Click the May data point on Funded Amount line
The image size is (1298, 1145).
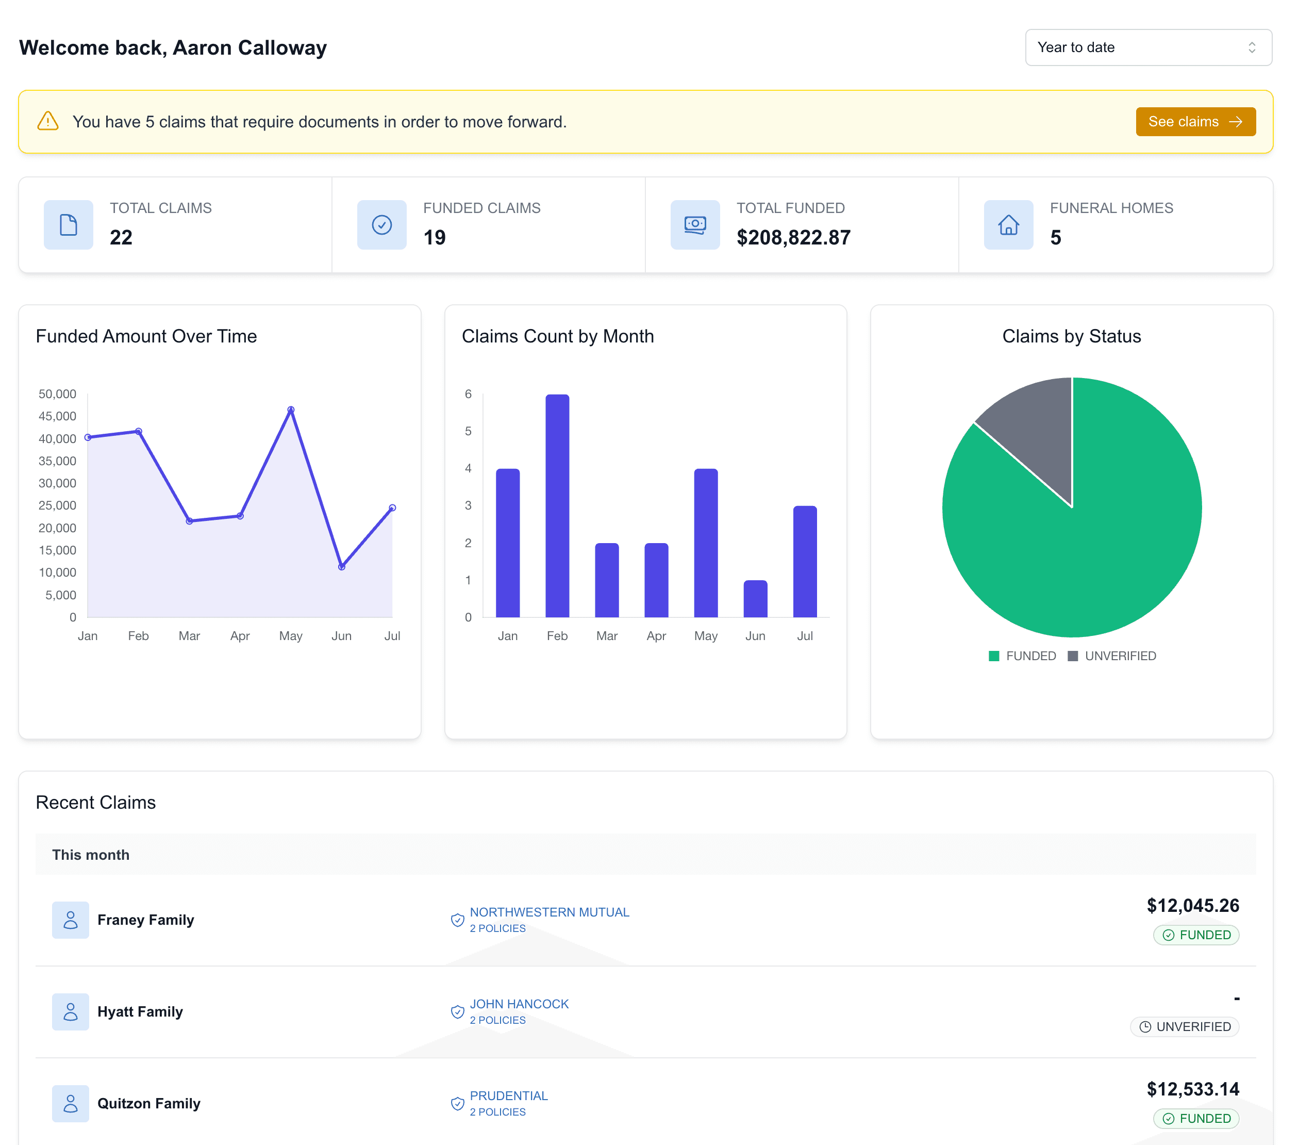coord(291,410)
